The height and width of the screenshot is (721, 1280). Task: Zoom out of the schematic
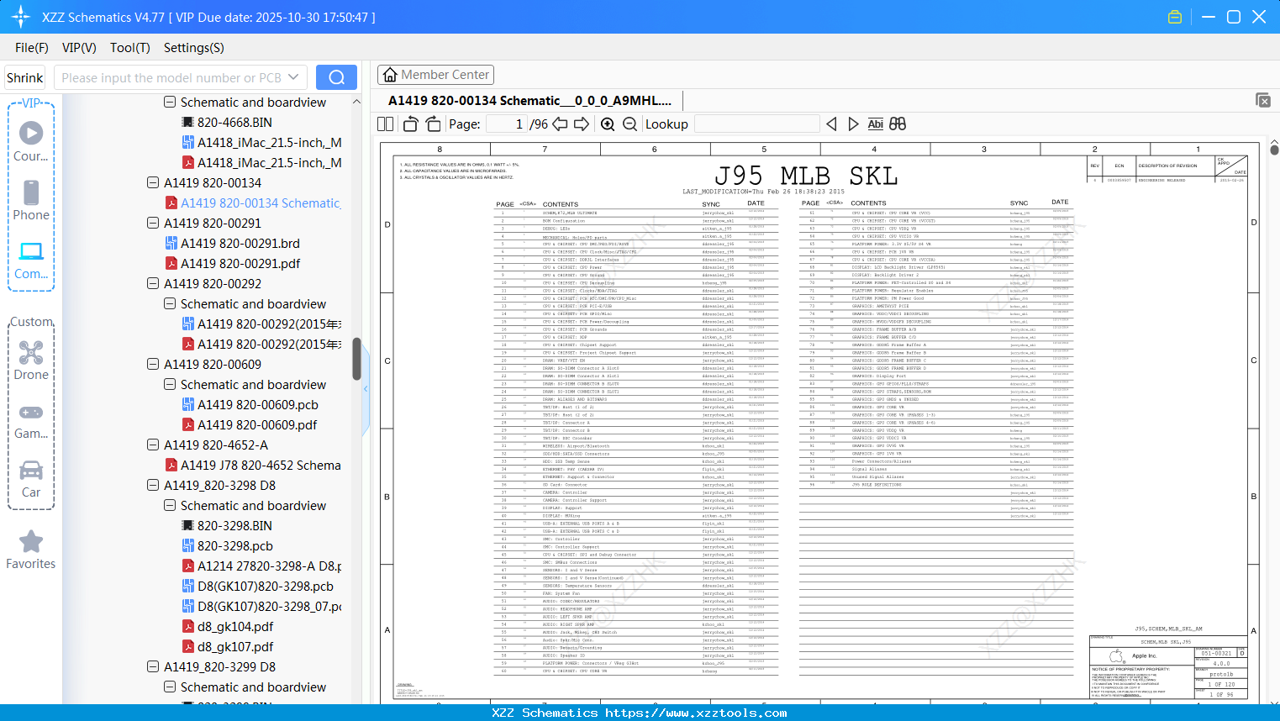(629, 124)
